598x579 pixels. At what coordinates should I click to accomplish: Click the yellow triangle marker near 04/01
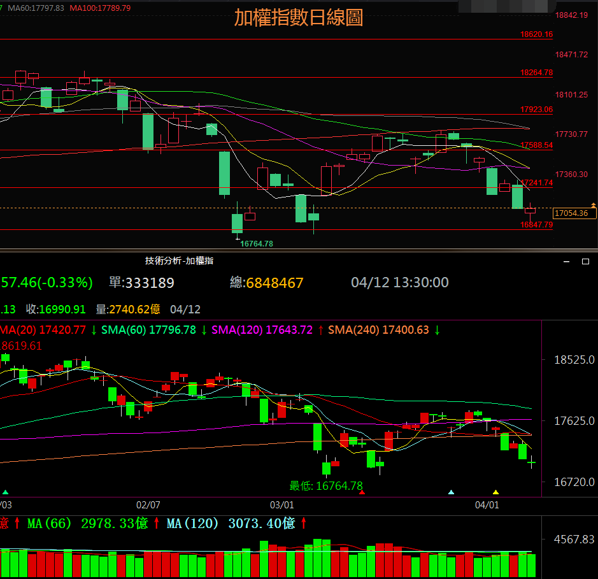pyautogui.click(x=496, y=492)
